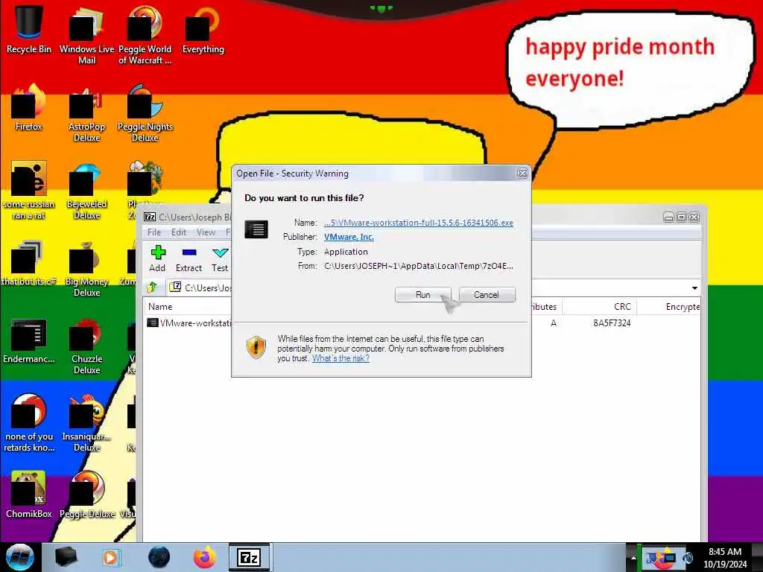Viewport: 763px width, 572px height.
Task: Click the Add button in 7-Zip toolbar
Action: pos(157,258)
